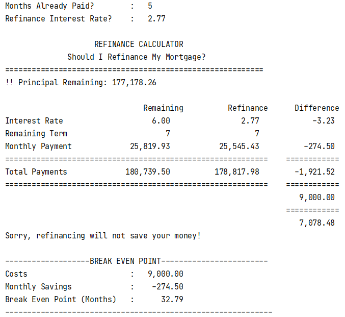Click the remaining total payments 180,739.50
345x317 pixels.
click(148, 172)
